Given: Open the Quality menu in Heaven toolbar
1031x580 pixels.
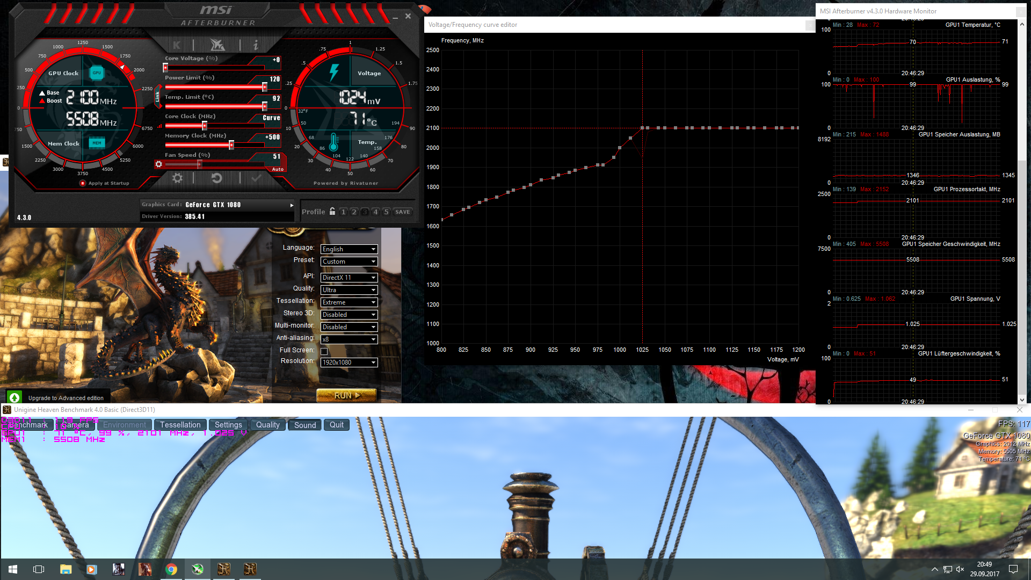Looking at the screenshot, I should 267,425.
